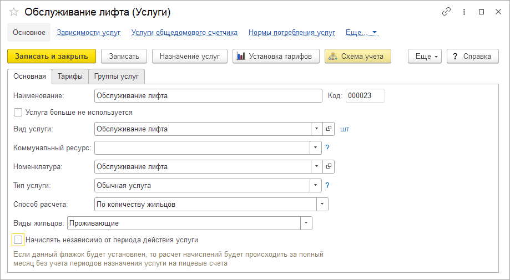This screenshot has width=510, height=280.
Task: Open Установка тарифов with chart icon
Action: tap(276, 56)
